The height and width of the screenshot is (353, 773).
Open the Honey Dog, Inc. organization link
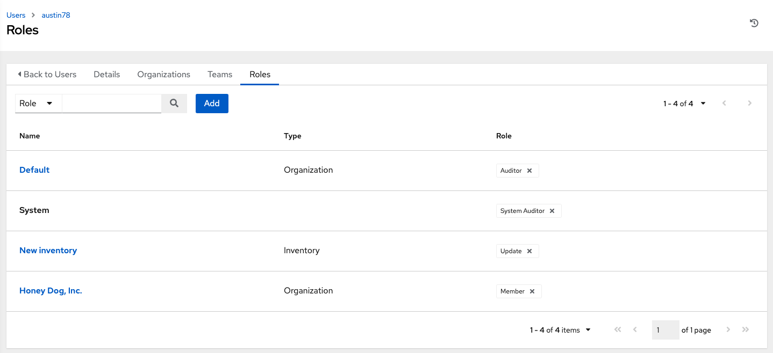click(x=51, y=291)
